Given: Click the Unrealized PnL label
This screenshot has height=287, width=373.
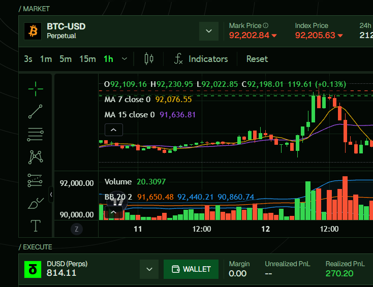Looking at the screenshot, I should (287, 264).
